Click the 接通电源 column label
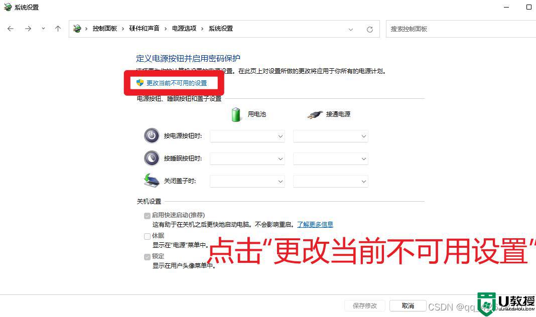536x317 pixels. [x=338, y=114]
